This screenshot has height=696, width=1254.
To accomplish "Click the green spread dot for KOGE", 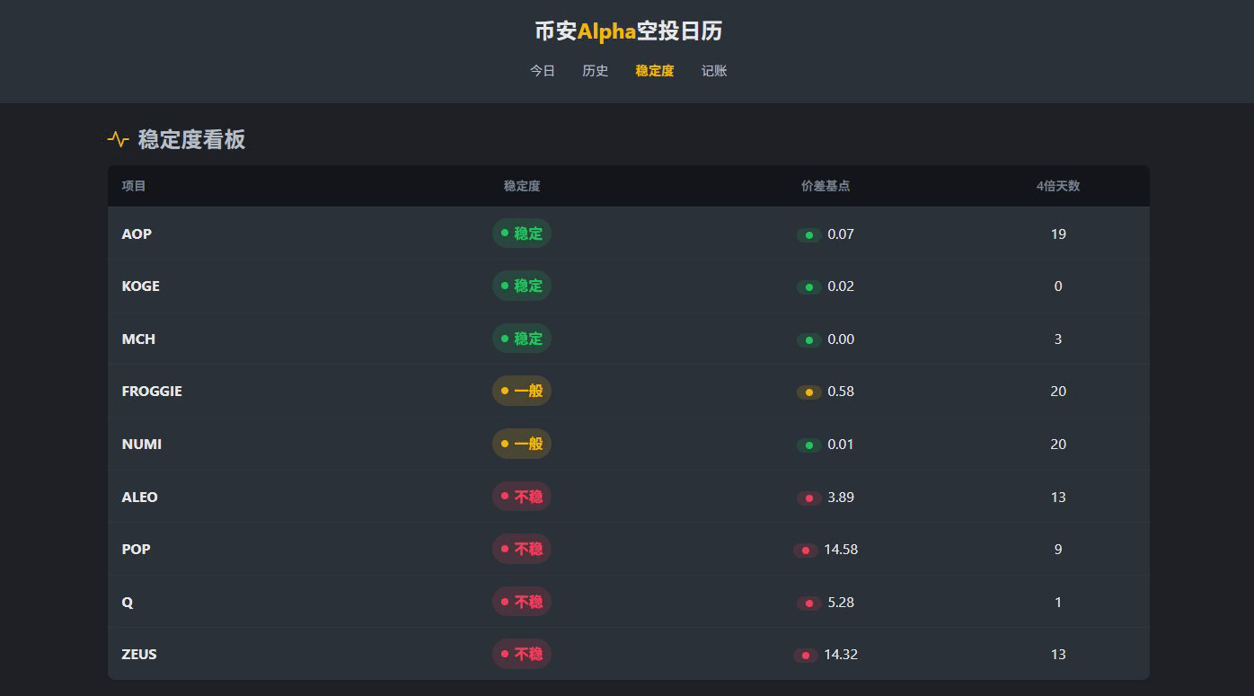I will click(x=808, y=287).
